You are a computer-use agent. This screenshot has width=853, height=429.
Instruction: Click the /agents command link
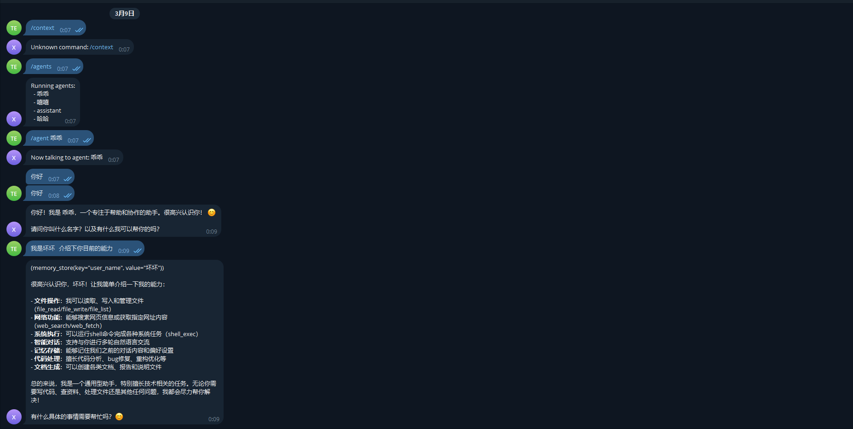coord(41,66)
